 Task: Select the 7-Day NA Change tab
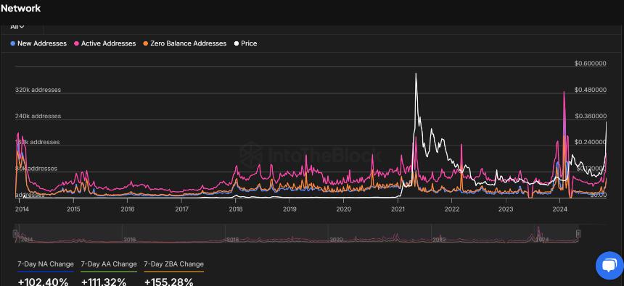pos(46,264)
